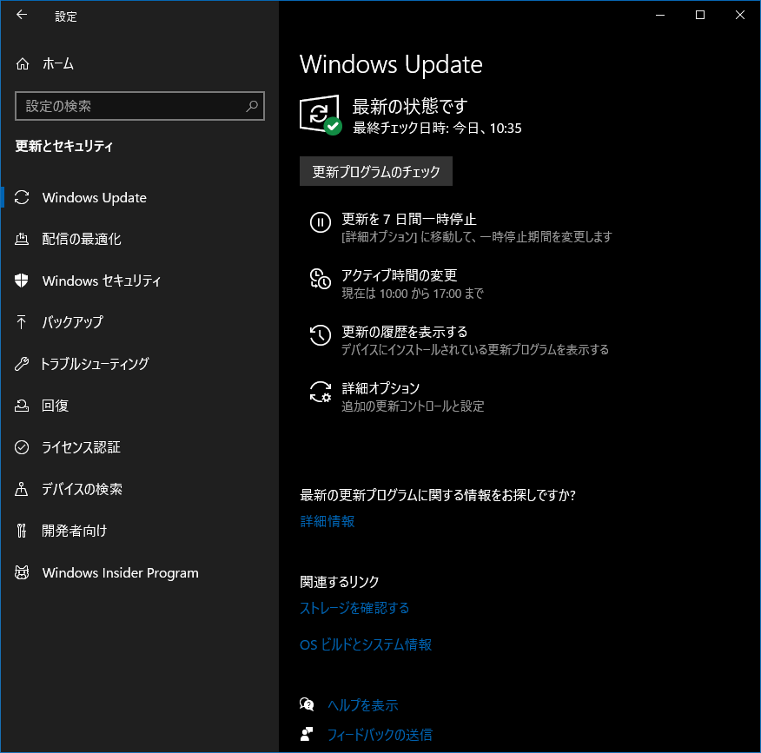Screen dimensions: 761x753
Task: Click the pause icon for 更新を7日間一時停止
Action: (320, 222)
